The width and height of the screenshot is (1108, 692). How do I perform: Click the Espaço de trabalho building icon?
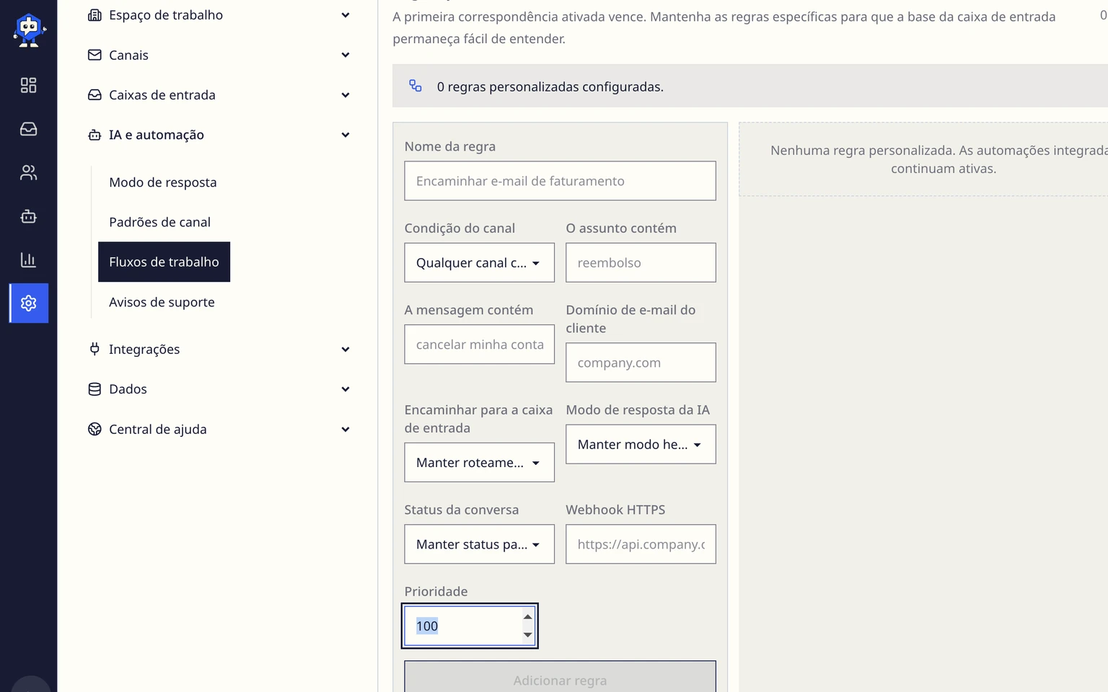[x=94, y=15]
